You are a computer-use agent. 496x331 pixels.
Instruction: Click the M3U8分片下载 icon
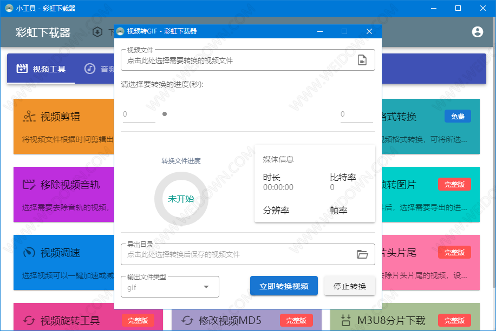346,321
